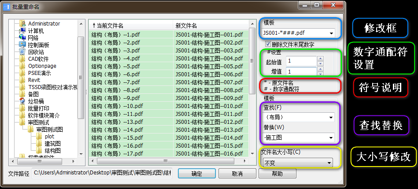Screen dimensions: 418x189
Task: Open the Revit folder in tree
Action: [34, 80]
